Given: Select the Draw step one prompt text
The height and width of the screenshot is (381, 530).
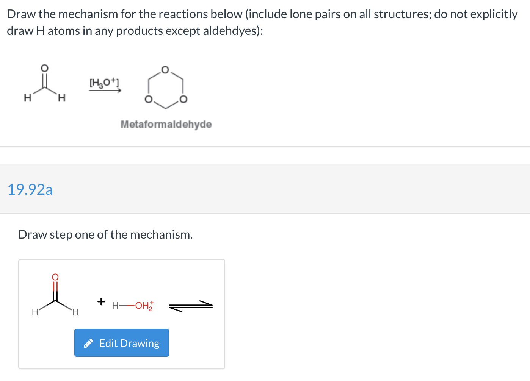Looking at the screenshot, I should click(105, 234).
